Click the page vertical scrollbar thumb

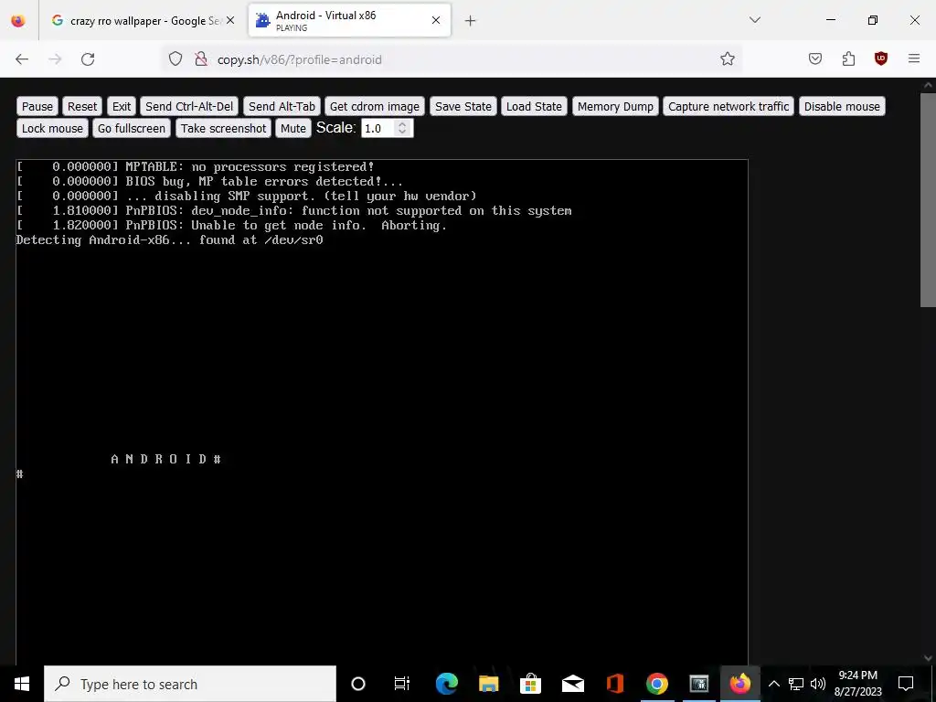point(928,200)
